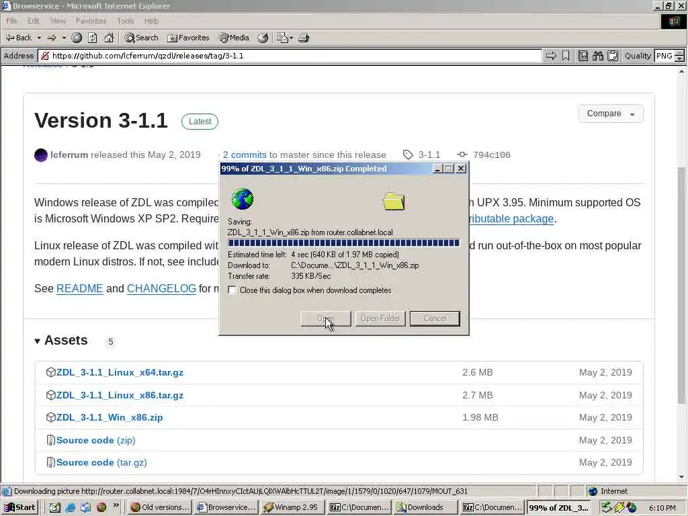This screenshot has height=516, width=688.
Task: Click the 794c106 commit hash
Action: tap(492, 155)
